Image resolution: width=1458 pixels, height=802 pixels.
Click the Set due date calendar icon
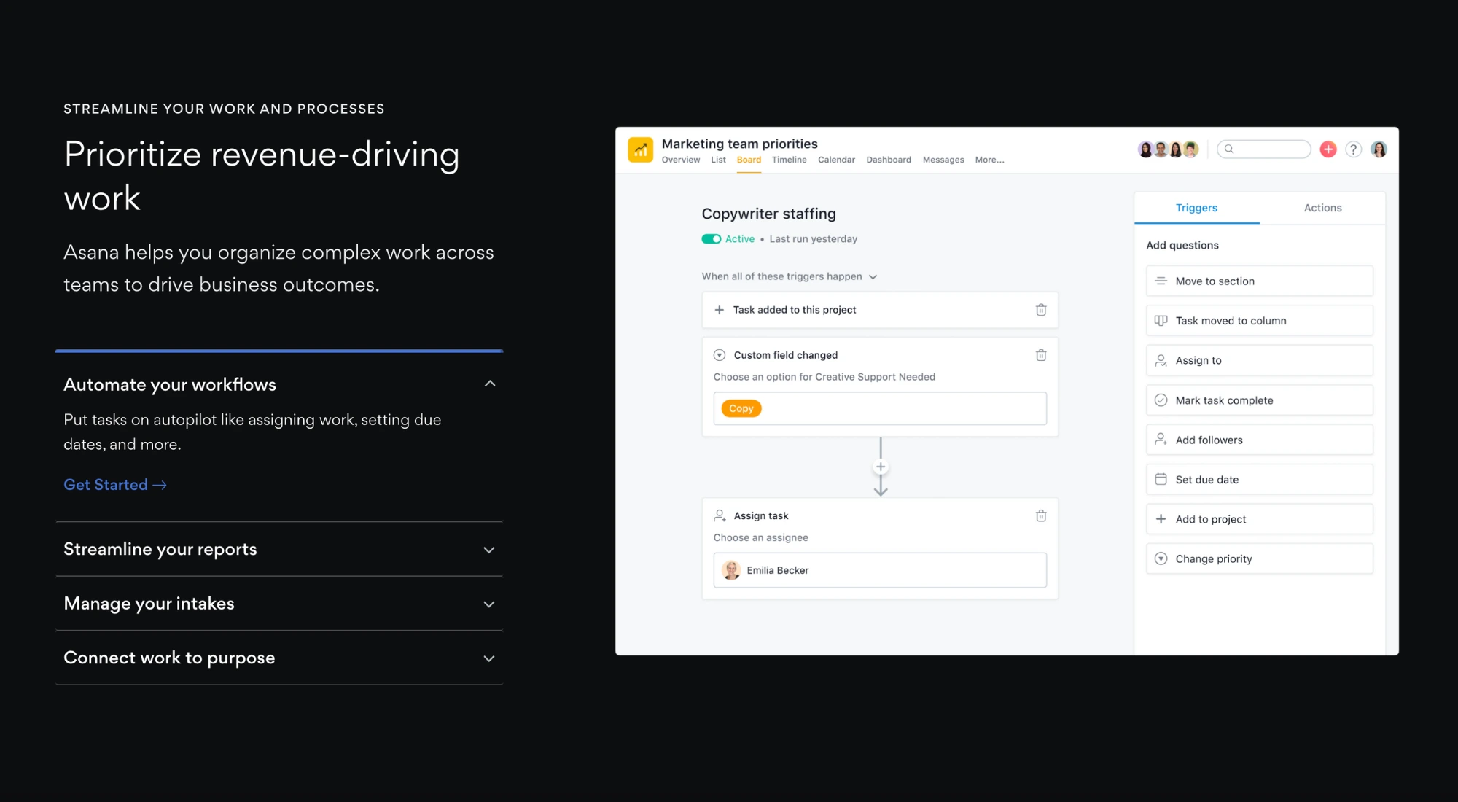[1161, 479]
